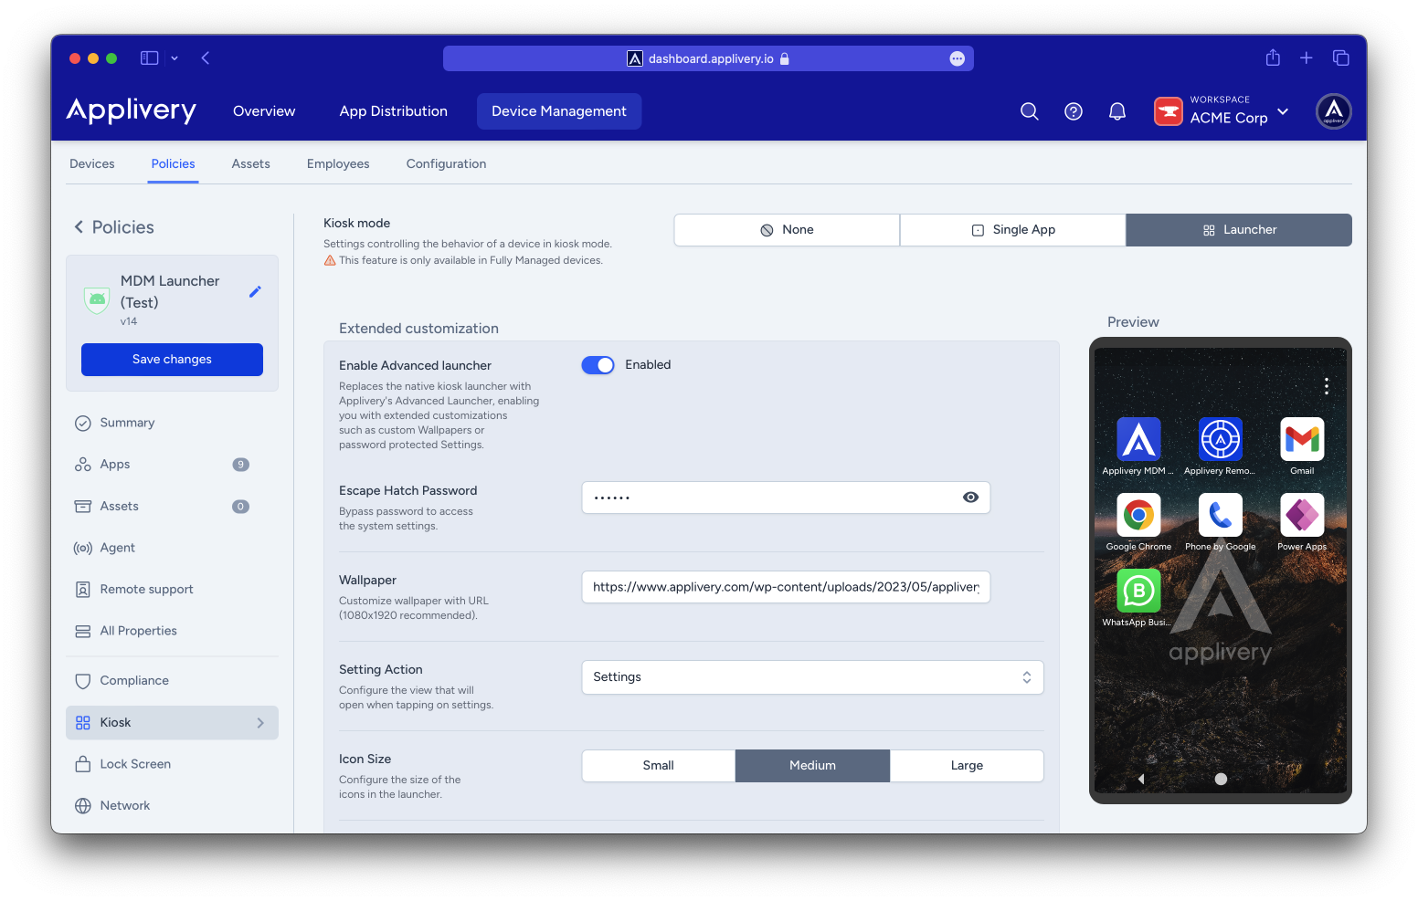
Task: Set kiosk mode to Launcher
Action: pyautogui.click(x=1239, y=230)
